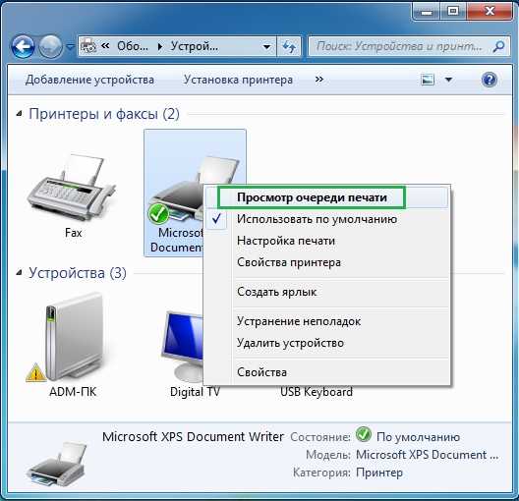Click 'Добавление устройства' toolbar button
This screenshot has width=519, height=501.
(89, 80)
